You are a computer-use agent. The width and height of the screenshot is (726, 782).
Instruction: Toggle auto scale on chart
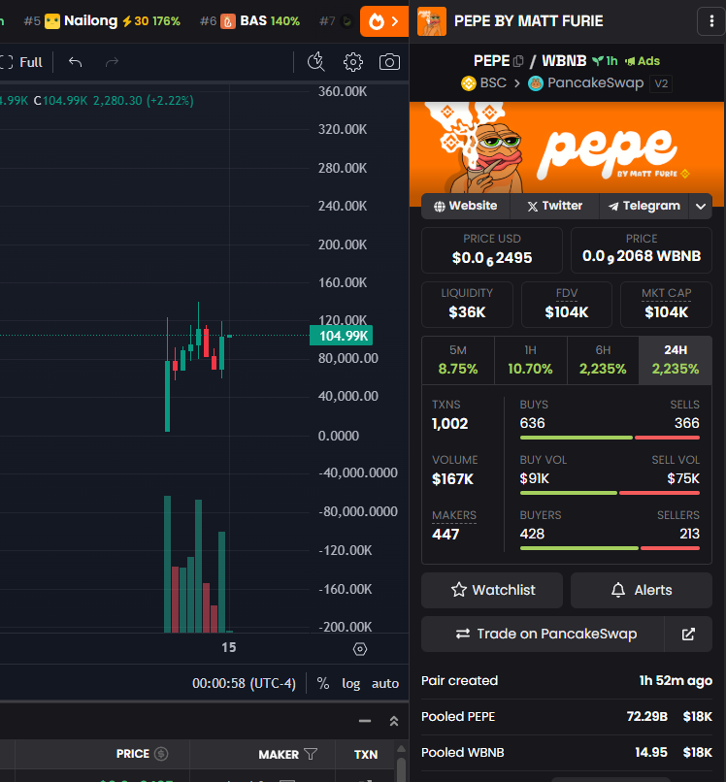384,683
